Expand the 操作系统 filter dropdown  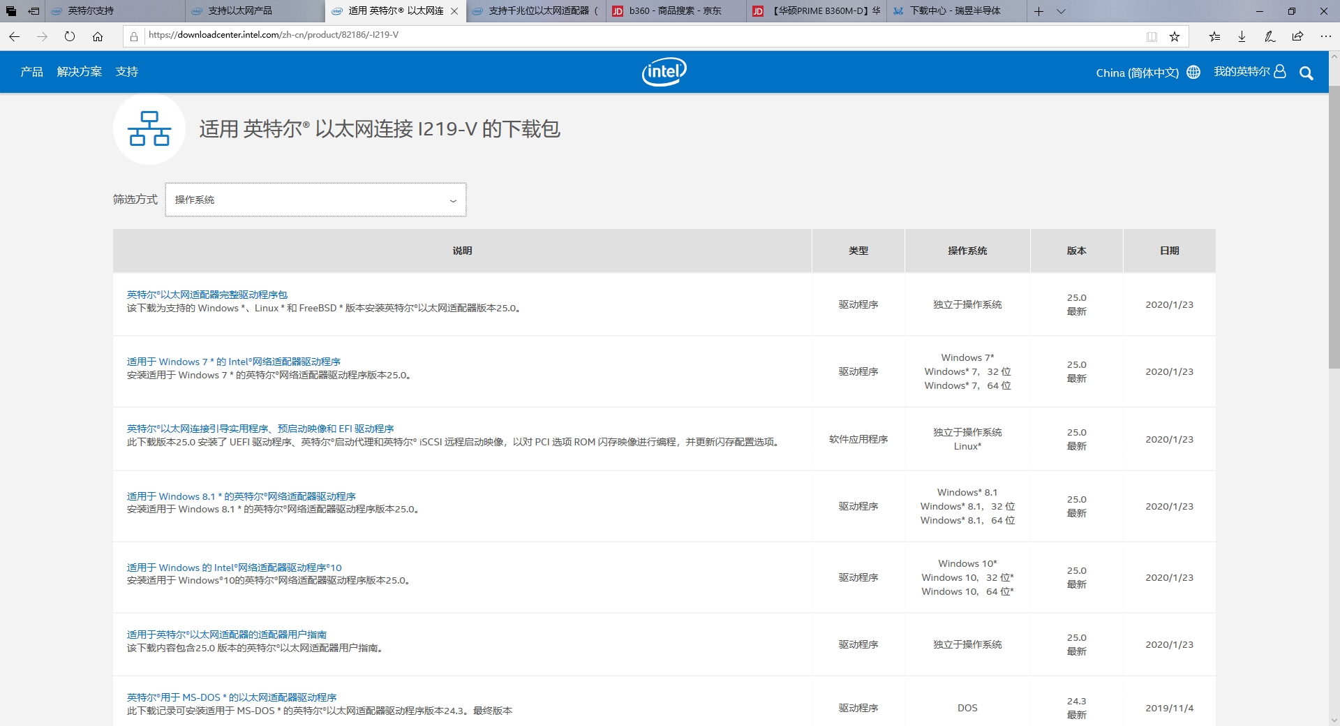click(x=315, y=200)
